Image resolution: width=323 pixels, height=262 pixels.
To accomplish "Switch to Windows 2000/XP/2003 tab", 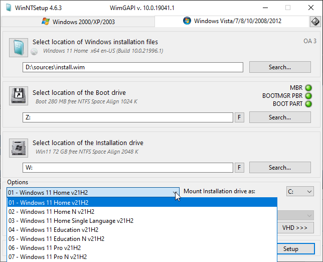I will pos(78,22).
